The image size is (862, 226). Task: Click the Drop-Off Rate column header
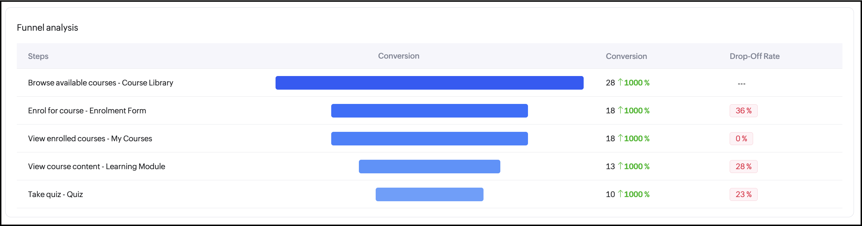coord(755,56)
